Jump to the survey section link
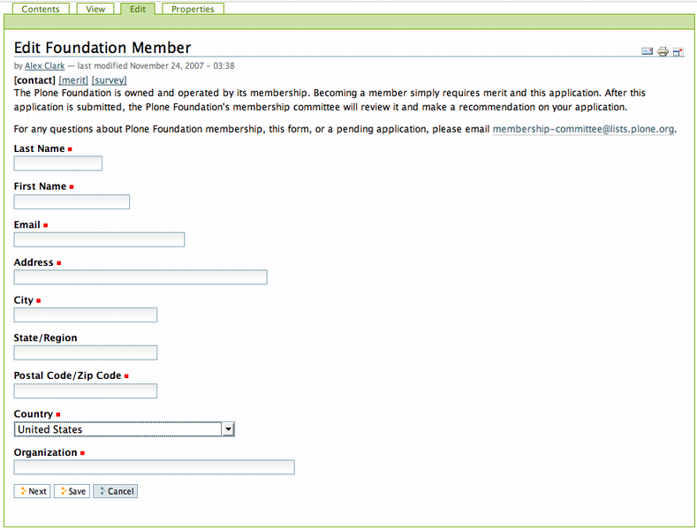This screenshot has height=530, width=697. (110, 79)
